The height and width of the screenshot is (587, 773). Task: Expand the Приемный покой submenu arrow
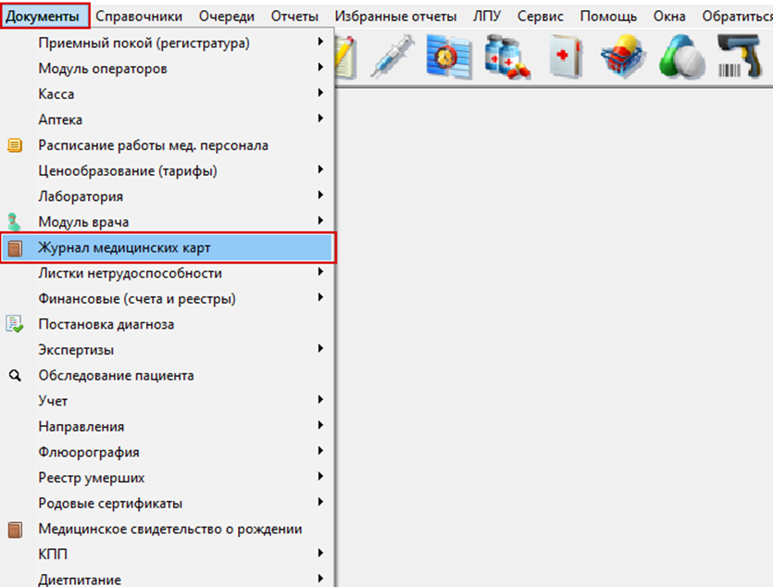click(320, 42)
